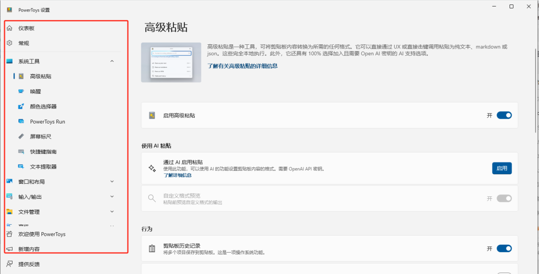
Task: Open the 快捷键指南 keyboard icon
Action: 21,151
